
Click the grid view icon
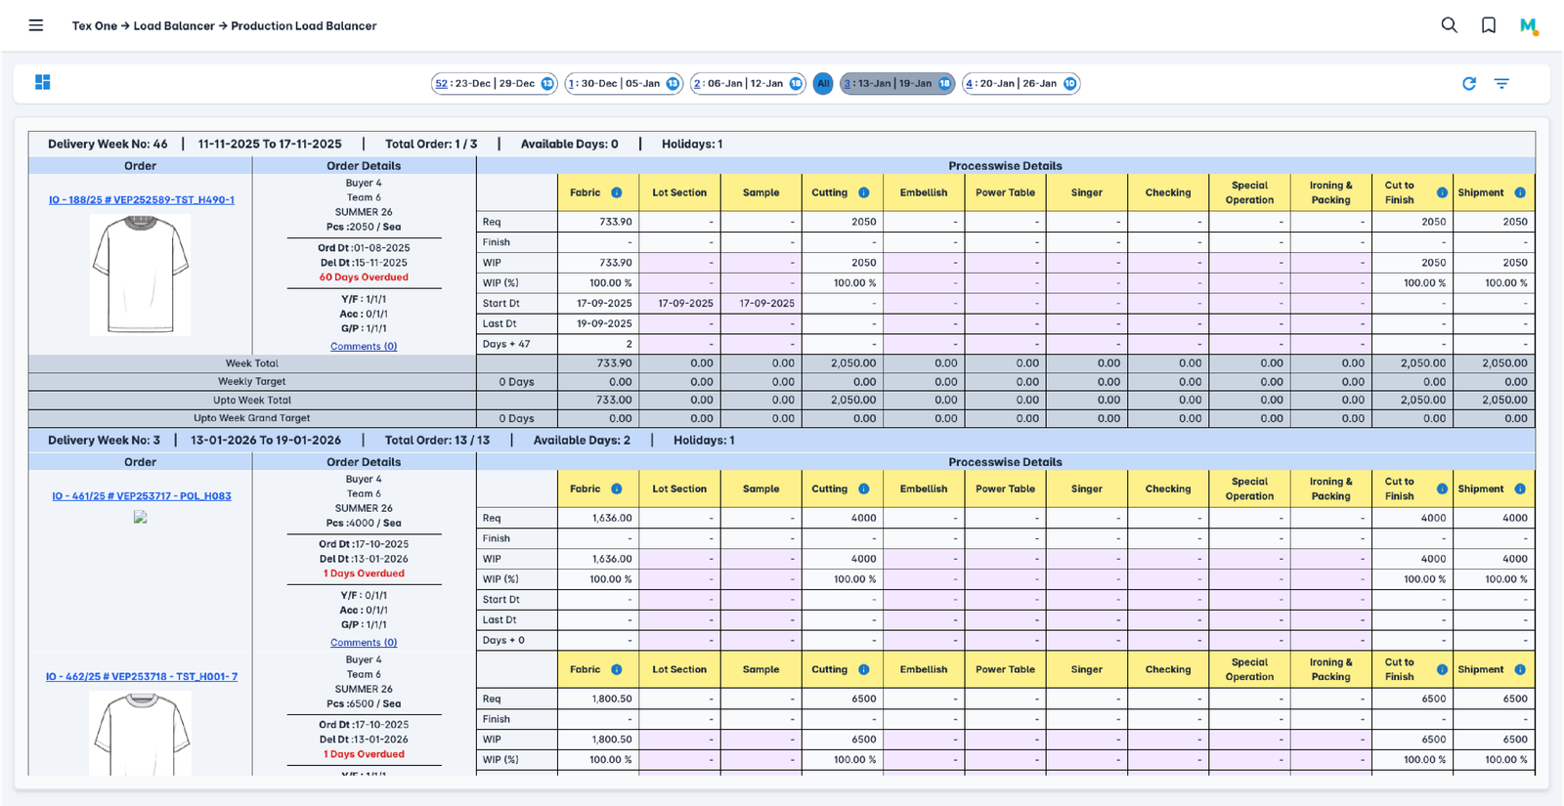coord(43,83)
